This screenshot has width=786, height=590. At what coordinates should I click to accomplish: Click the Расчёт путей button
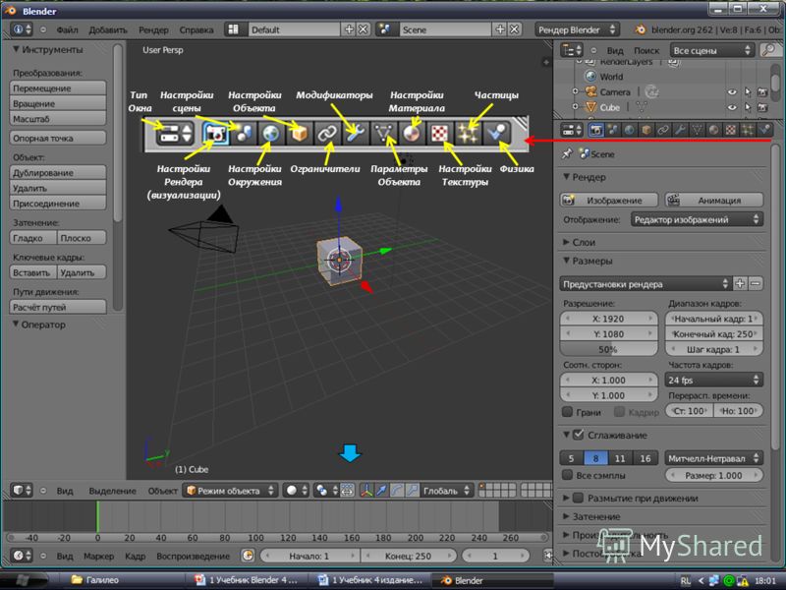[58, 307]
